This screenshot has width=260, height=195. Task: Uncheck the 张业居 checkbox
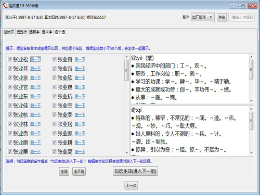55,124
